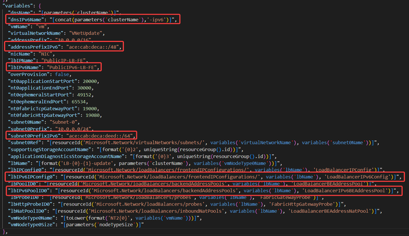409x236 pixels.
Task: Click the "subnet0PrefixIPv6" key
Action: [35, 136]
